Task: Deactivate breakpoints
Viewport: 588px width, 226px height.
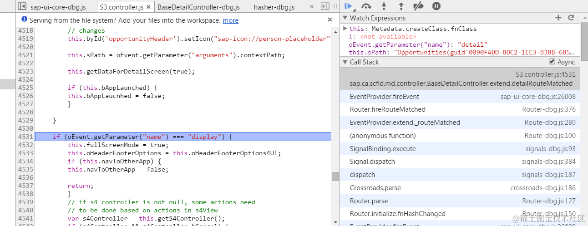Action: 418,6
